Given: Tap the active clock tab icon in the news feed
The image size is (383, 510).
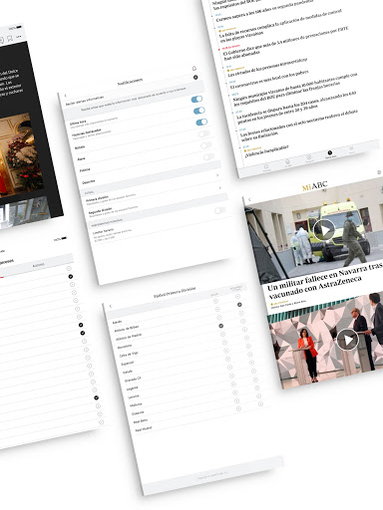Looking at the screenshot, I should (x=330, y=152).
